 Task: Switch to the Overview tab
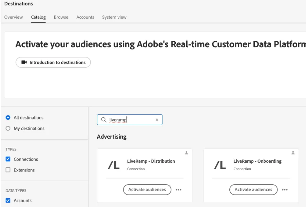[x=14, y=17]
